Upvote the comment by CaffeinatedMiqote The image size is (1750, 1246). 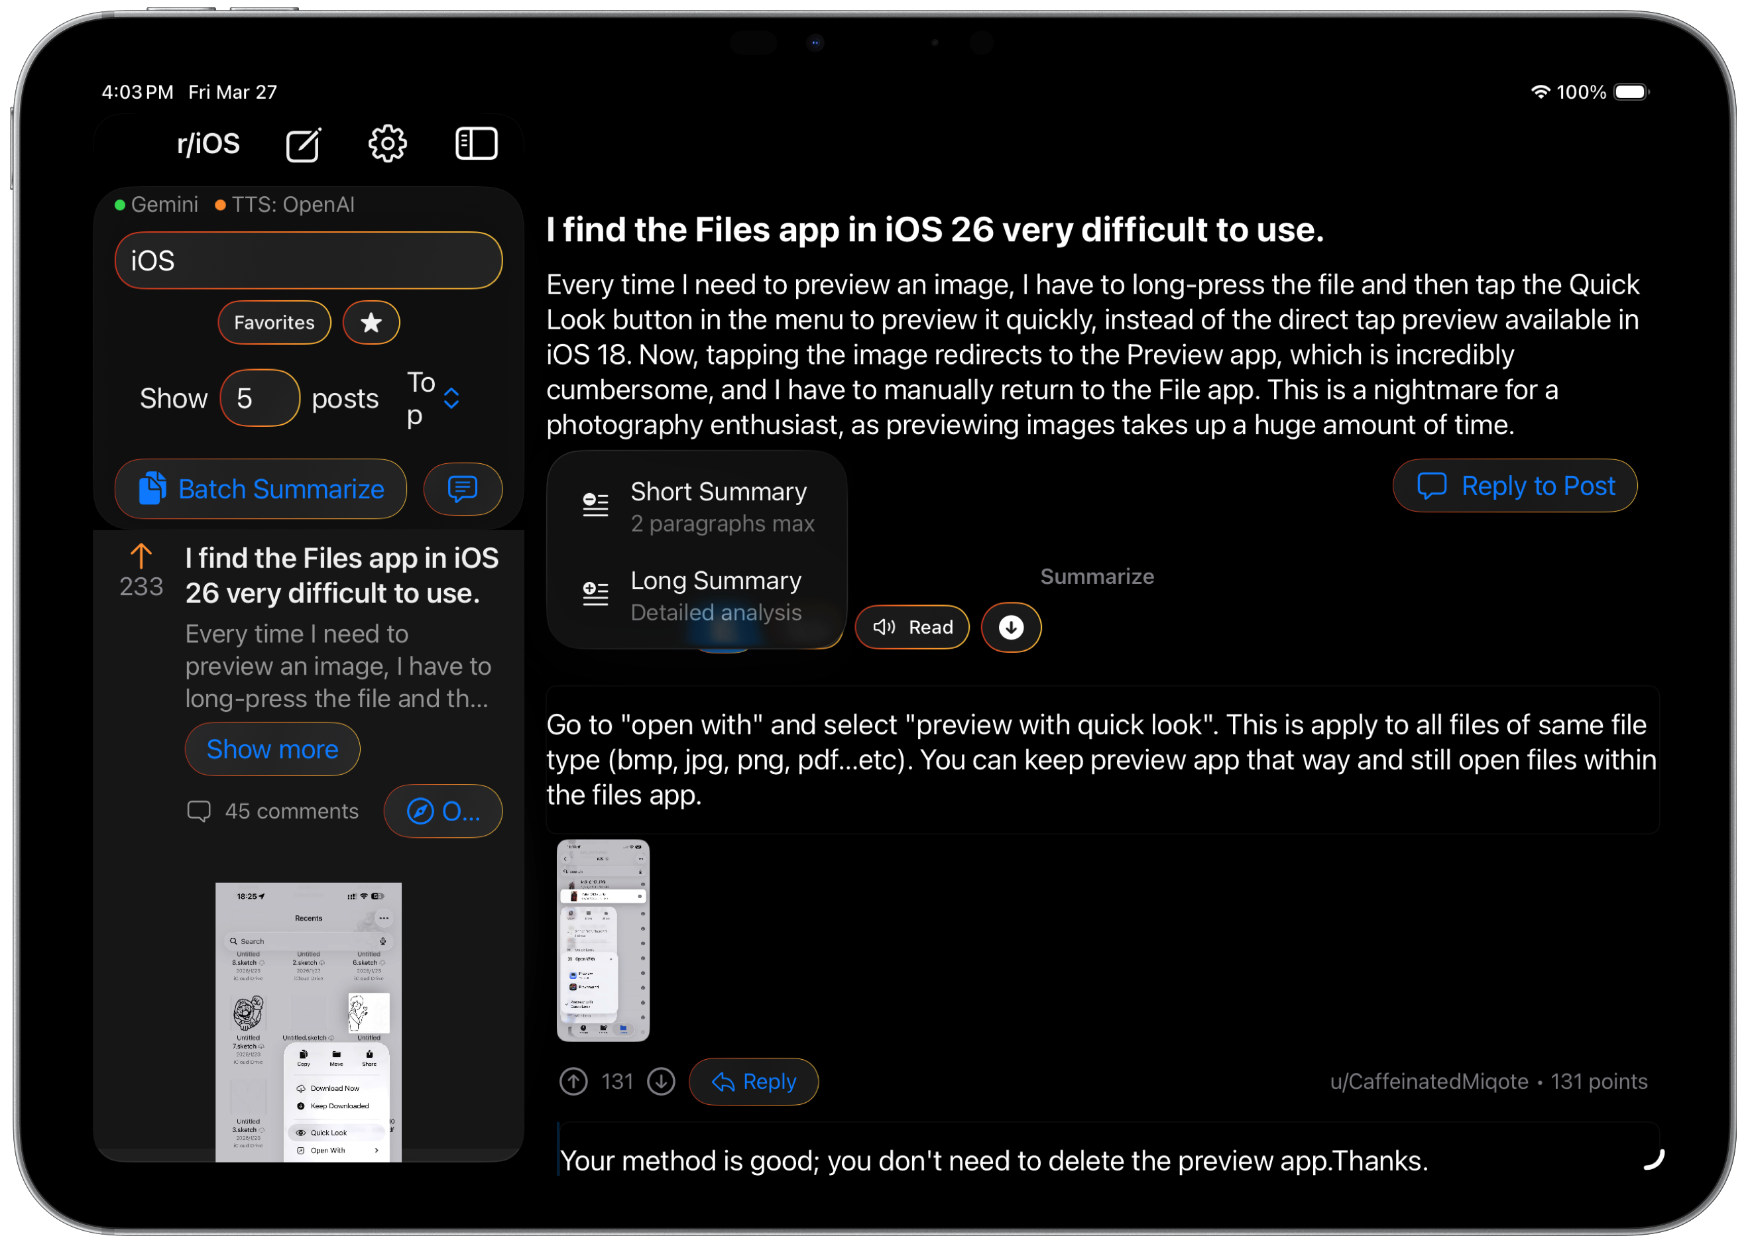pyautogui.click(x=573, y=1081)
